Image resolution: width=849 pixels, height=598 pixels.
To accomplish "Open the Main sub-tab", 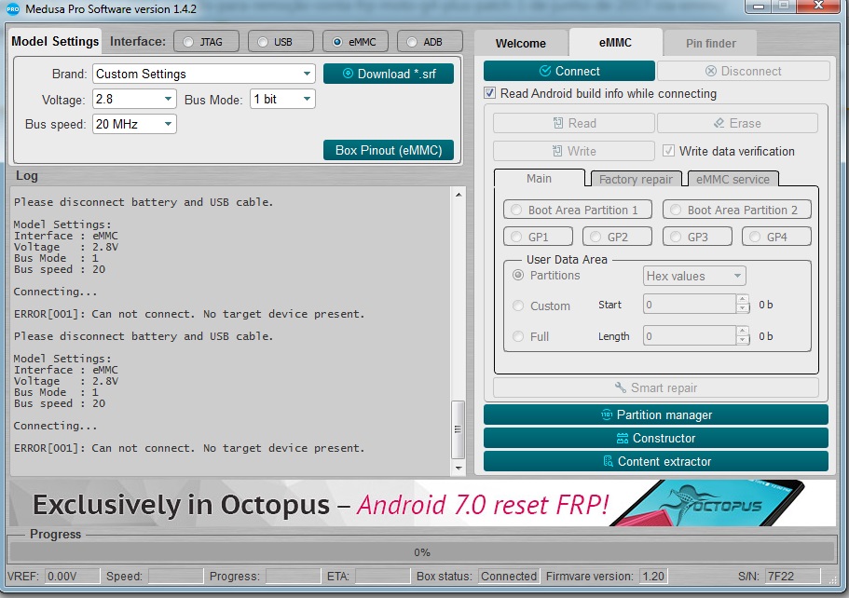I will (540, 179).
